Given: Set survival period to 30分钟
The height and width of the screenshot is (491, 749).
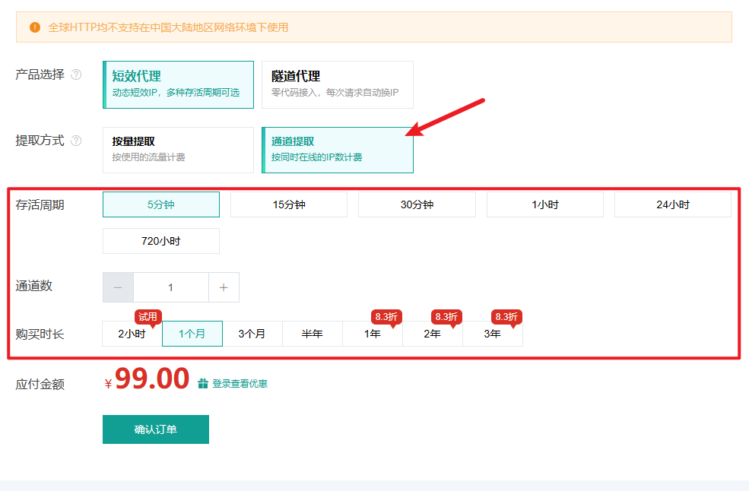Looking at the screenshot, I should 417,204.
